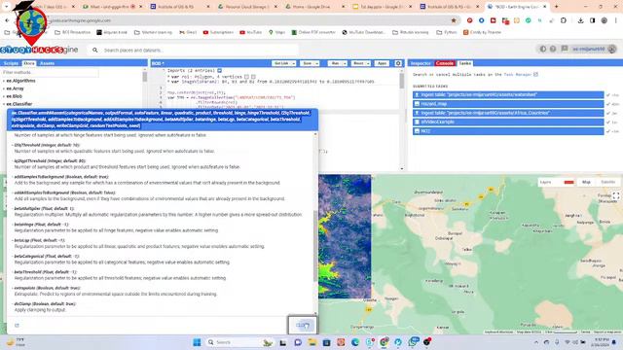This screenshot has width=623, height=350.
Task: Bookmark this page with star icon
Action: 454,20
